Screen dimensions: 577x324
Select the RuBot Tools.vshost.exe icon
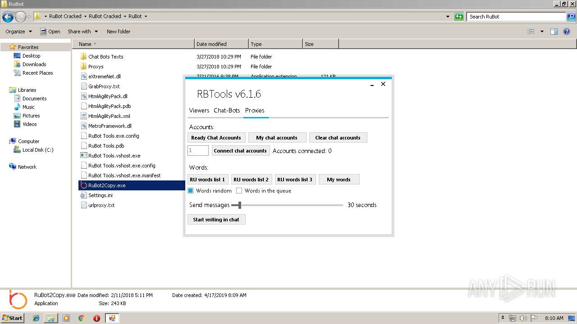coord(83,156)
